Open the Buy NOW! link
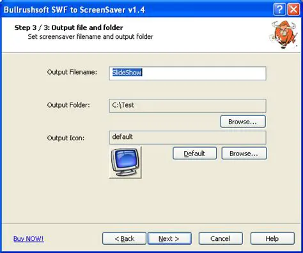Screen dimensions: 303x253 tap(29, 238)
